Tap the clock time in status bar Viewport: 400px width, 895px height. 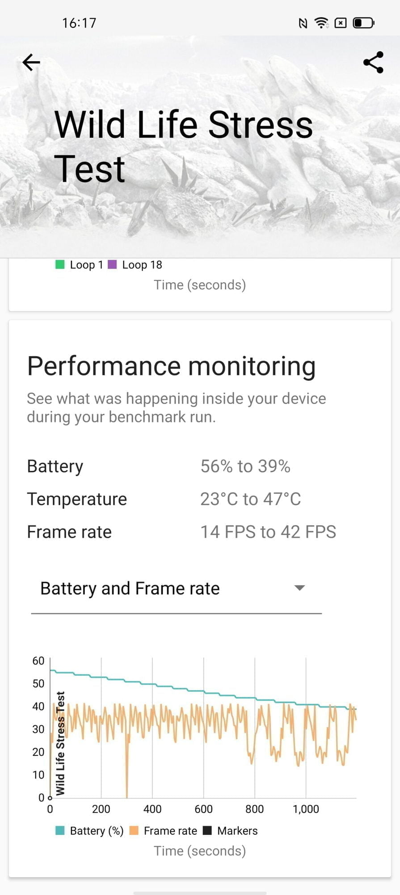coord(79,23)
